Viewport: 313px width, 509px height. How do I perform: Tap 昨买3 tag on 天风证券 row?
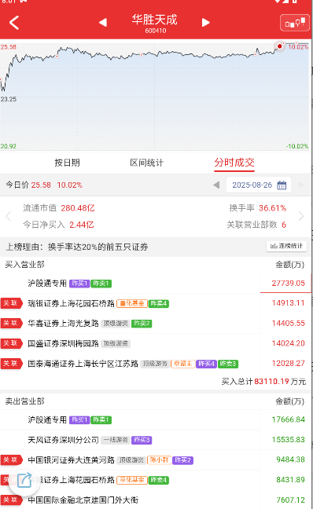pyautogui.click(x=142, y=440)
